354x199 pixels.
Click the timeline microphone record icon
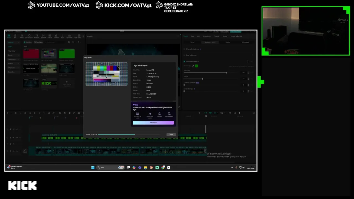point(199,113)
